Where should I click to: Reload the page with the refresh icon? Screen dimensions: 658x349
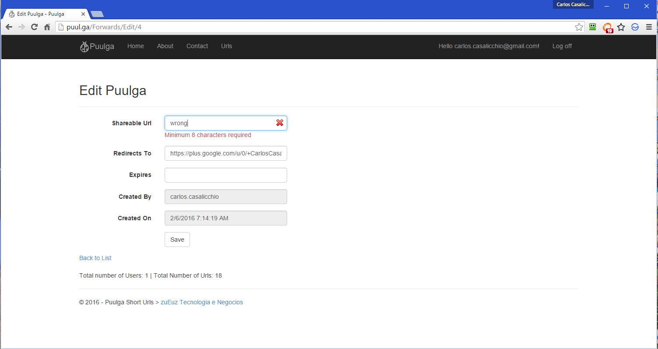(x=34, y=27)
